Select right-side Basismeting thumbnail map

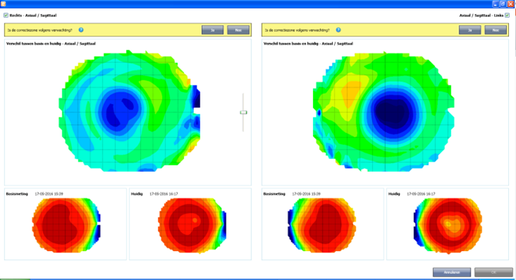point(322,225)
